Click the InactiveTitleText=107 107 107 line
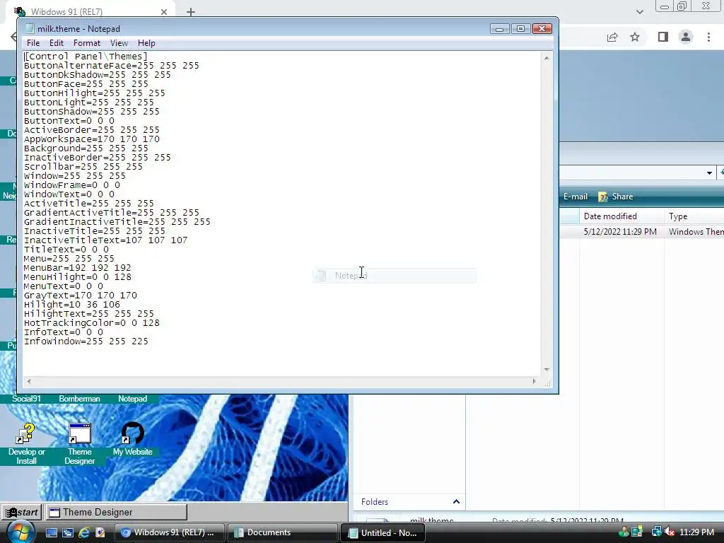Image resolution: width=724 pixels, height=543 pixels. point(105,240)
